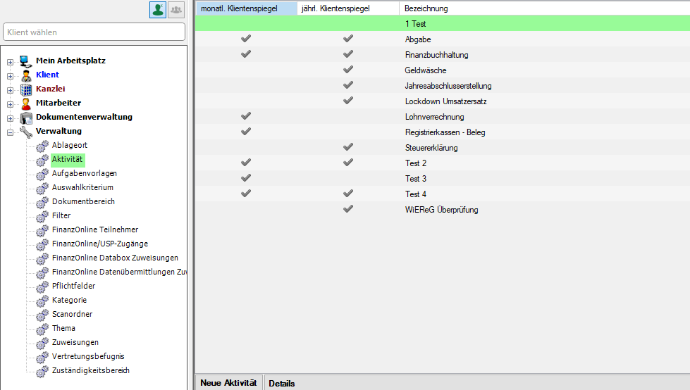
Task: Click the Kanzlei building icon
Action: coord(26,89)
